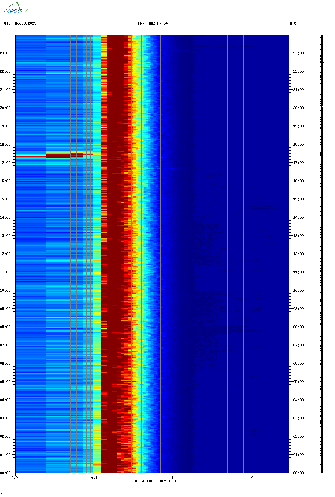The image size is (335, 497).
Task: Click the 09:00 label on right time axis
Action: point(299,309)
